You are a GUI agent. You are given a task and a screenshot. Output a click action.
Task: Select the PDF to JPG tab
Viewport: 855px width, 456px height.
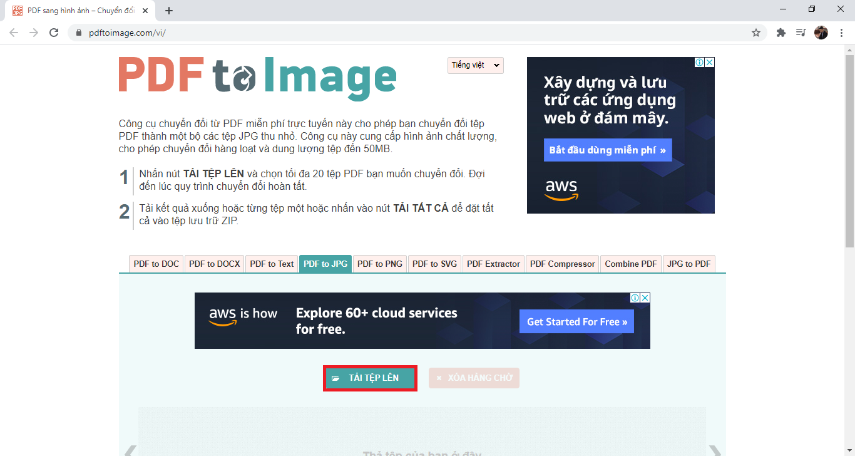click(x=325, y=264)
